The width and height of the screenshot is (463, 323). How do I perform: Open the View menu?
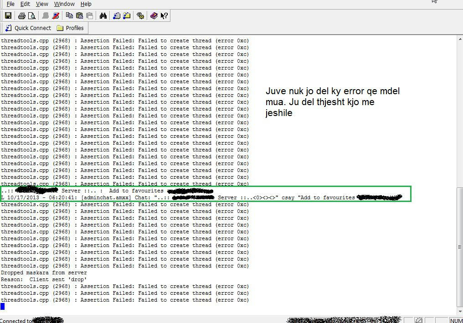pyautogui.click(x=42, y=4)
